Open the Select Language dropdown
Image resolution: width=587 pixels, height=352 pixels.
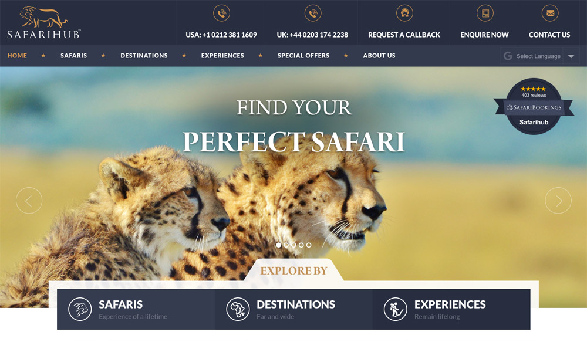539,56
